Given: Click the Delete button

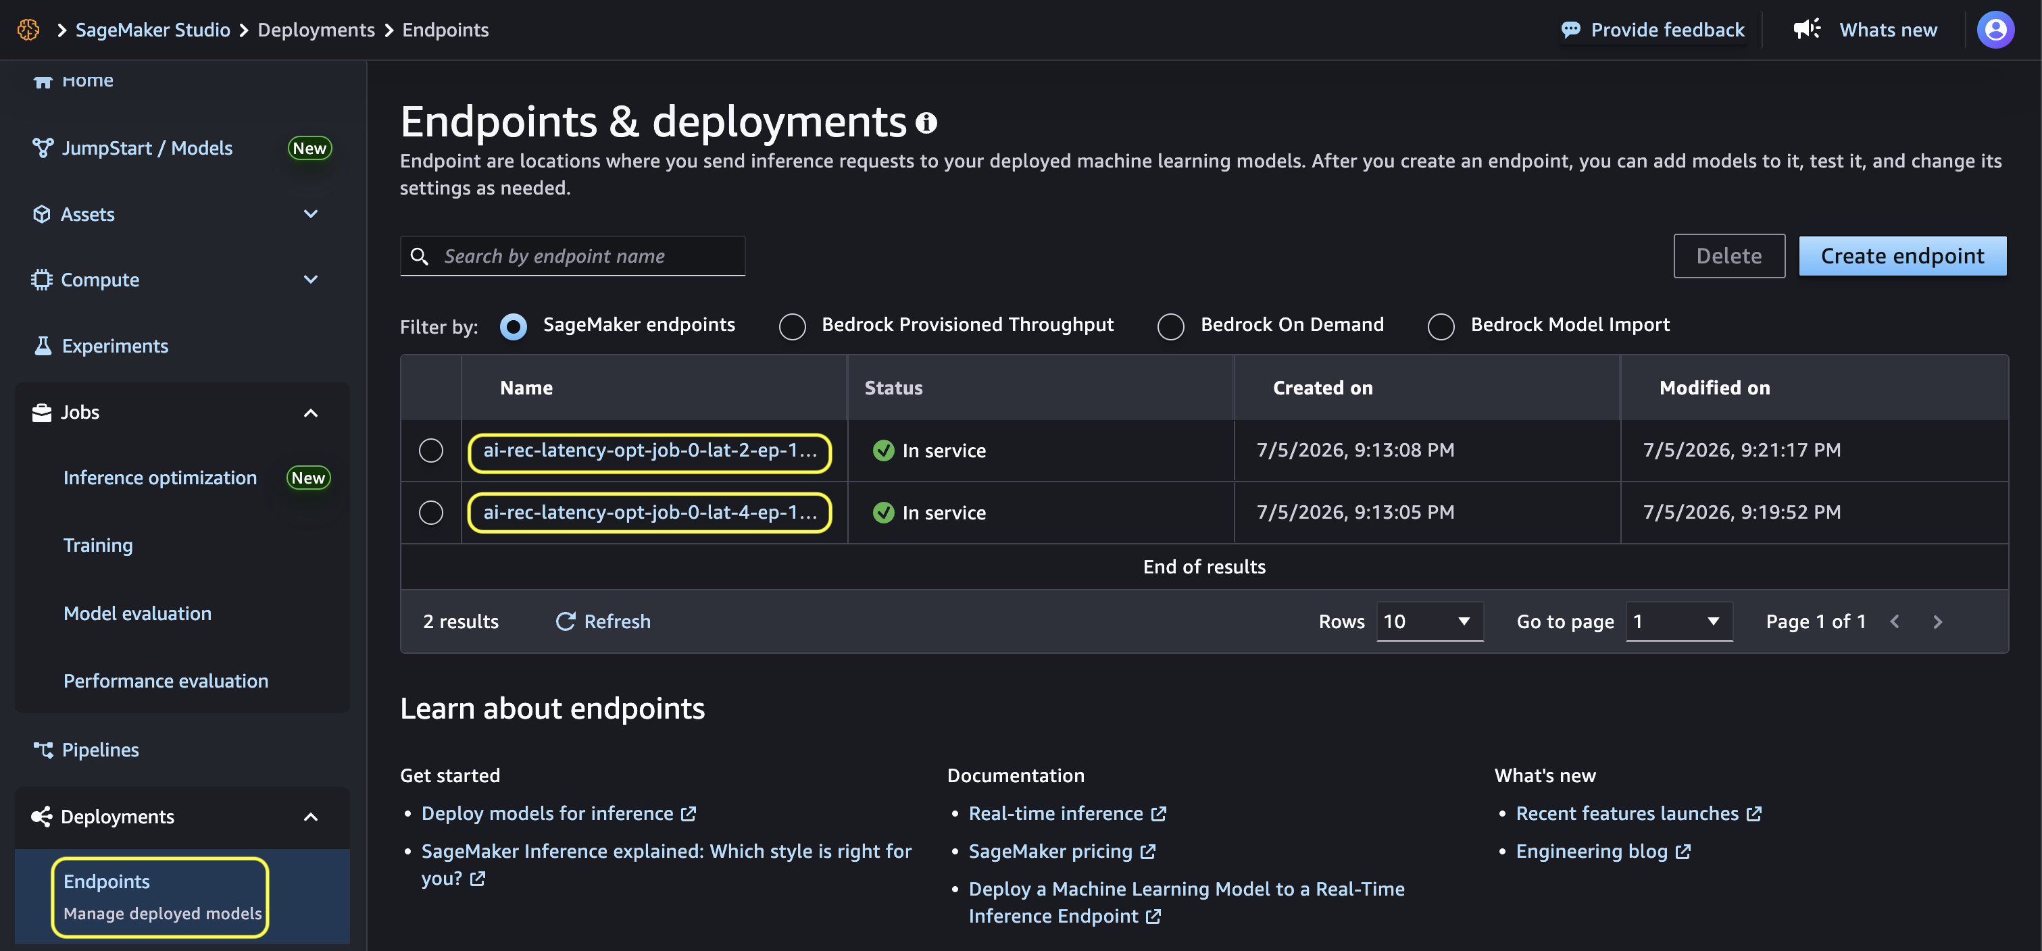Looking at the screenshot, I should click(1729, 256).
